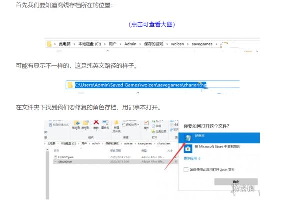The height and width of the screenshot is (203, 300).
Task: Click the highlighted C:\Users\Admin path field
Action: 140,85
